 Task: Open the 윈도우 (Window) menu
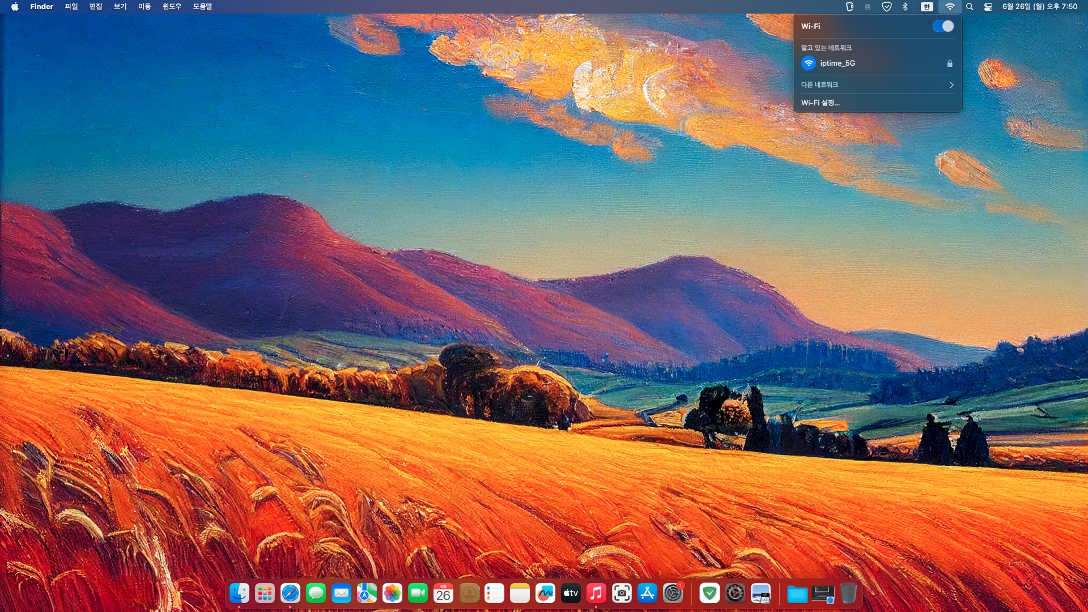172,7
